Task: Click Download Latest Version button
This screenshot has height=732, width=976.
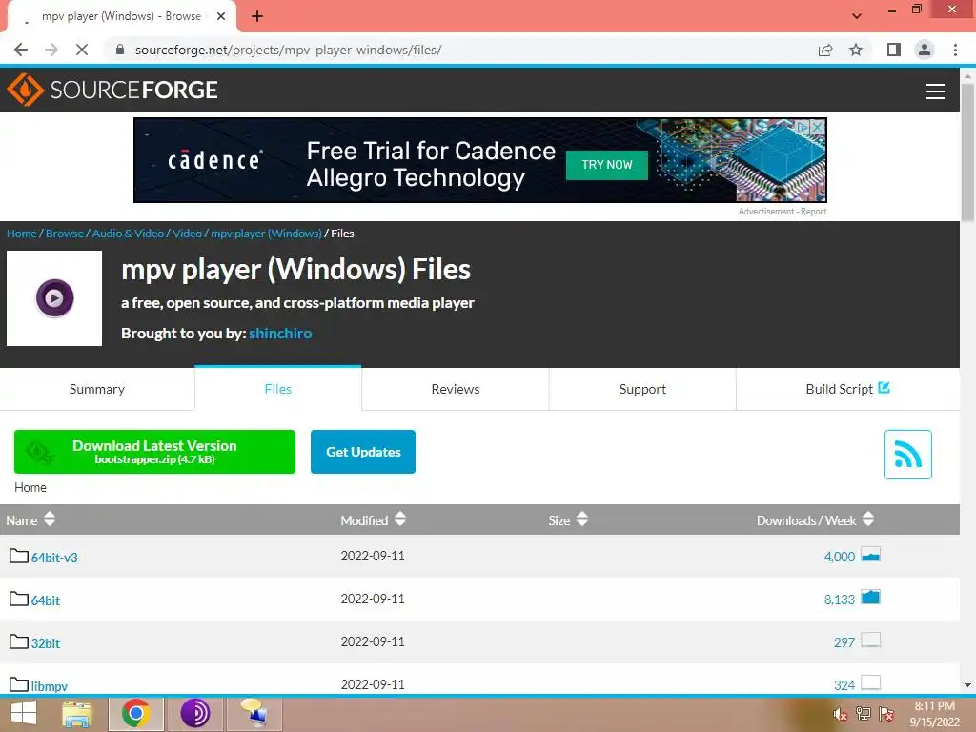Action: coord(154,451)
